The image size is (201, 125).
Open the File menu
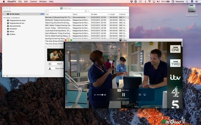pyautogui.click(x=20, y=2)
